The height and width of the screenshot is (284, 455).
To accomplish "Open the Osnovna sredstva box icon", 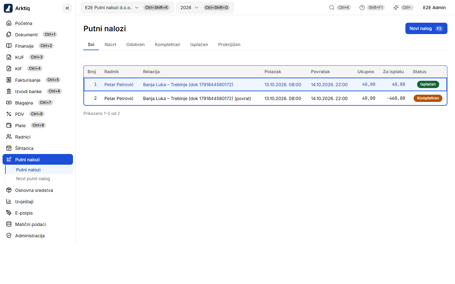I will 9,190.
